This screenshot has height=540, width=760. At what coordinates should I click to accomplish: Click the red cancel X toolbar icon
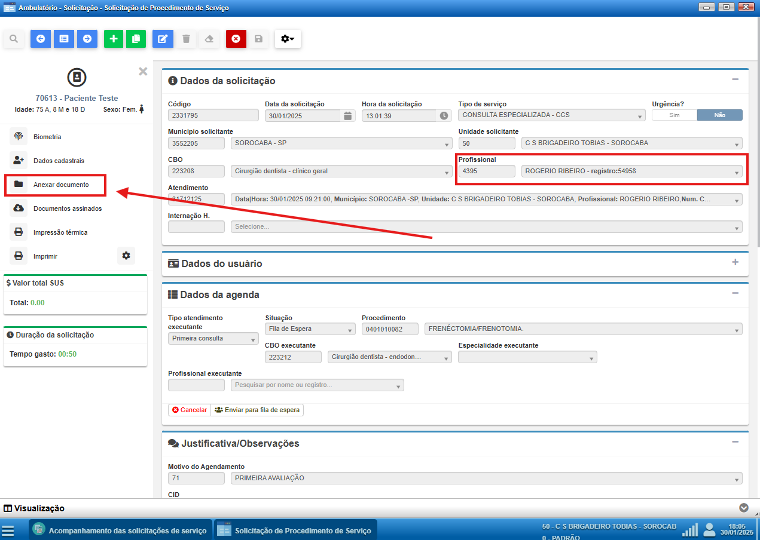coord(236,39)
